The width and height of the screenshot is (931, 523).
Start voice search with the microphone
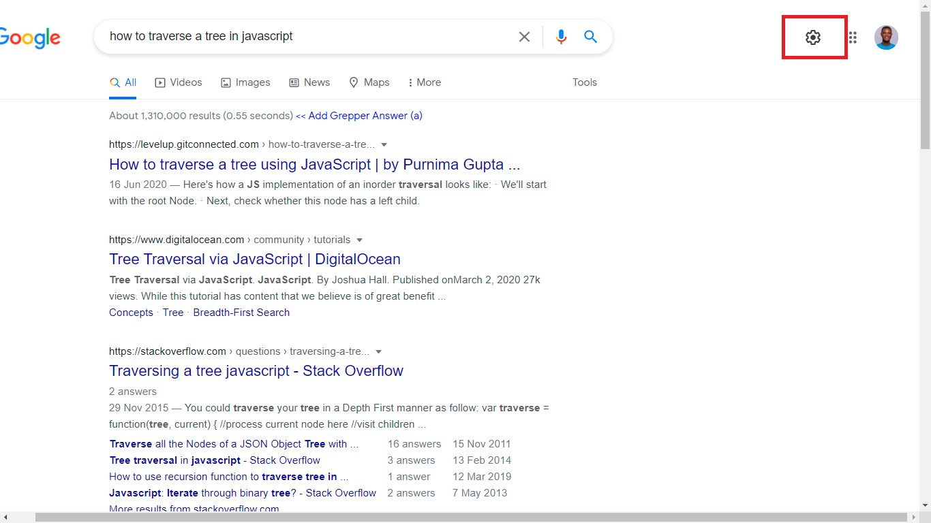click(561, 37)
